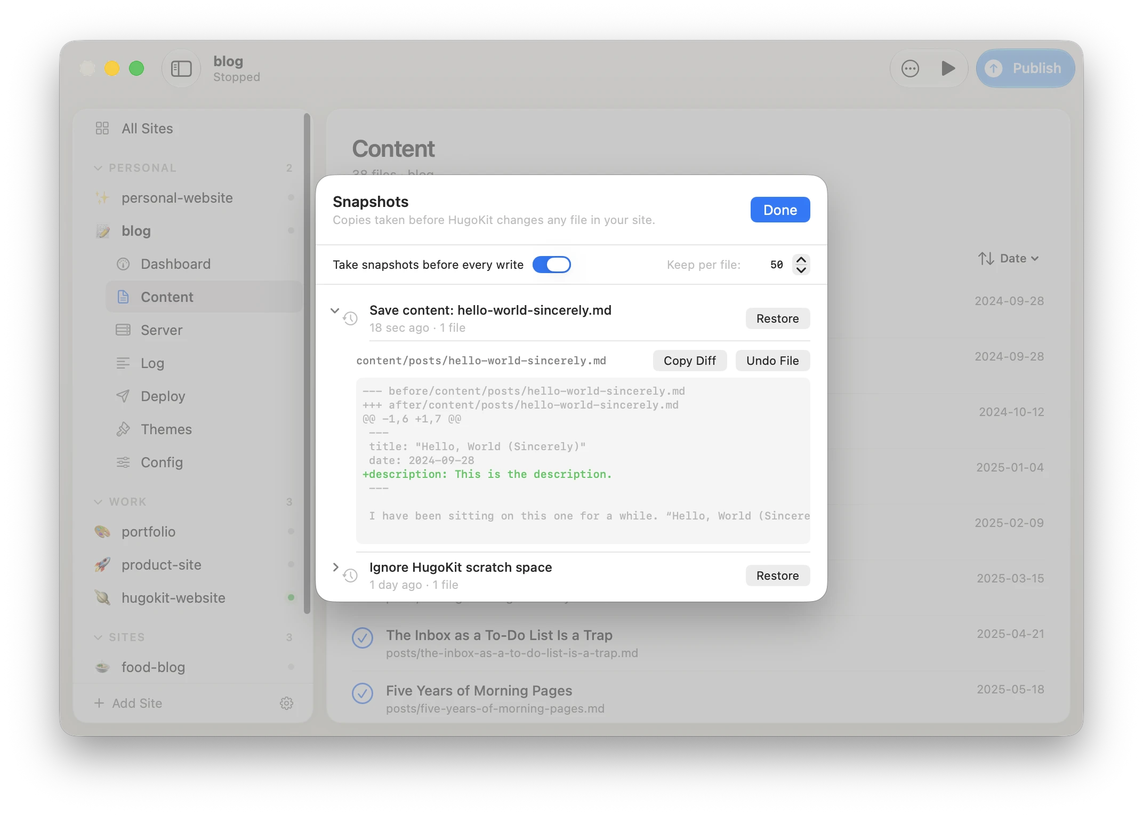Open The Inbox as a To-Do List Is a Trap
This screenshot has height=815, width=1143.
[x=499, y=635]
